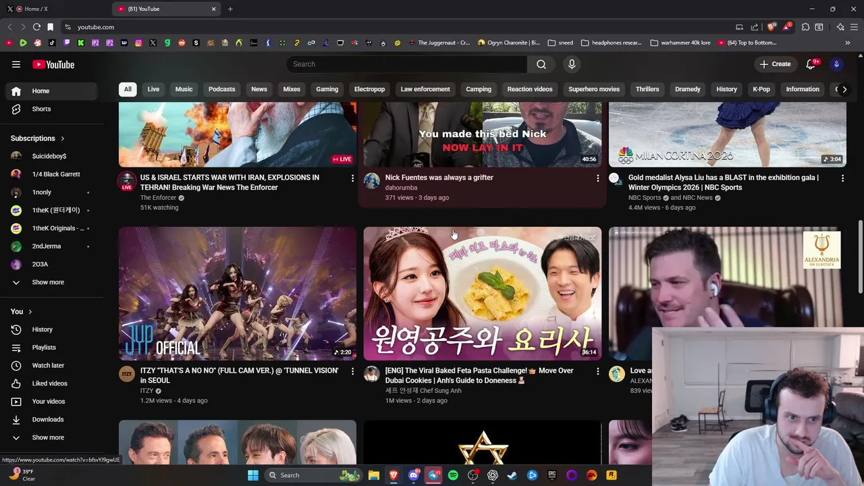
Task: Click The Enforcer live channel avatar
Action: 127,181
